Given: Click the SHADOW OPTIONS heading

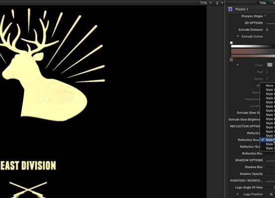Looking at the screenshot, I should click(x=249, y=160).
